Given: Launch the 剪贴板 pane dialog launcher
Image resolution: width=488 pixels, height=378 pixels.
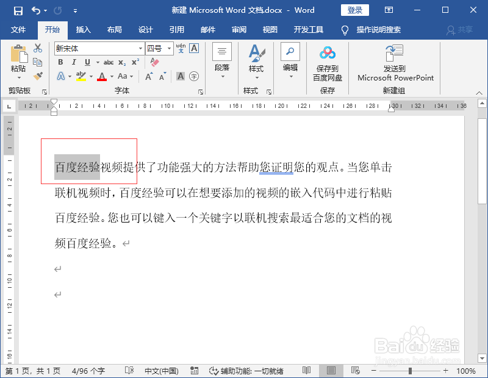Looking at the screenshot, I should (x=45, y=92).
